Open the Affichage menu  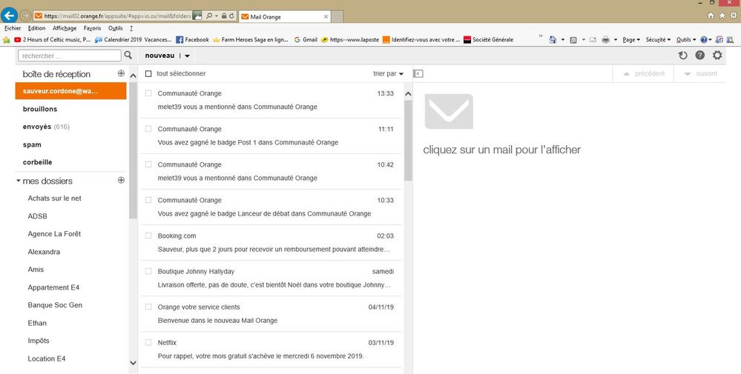pyautogui.click(x=65, y=28)
